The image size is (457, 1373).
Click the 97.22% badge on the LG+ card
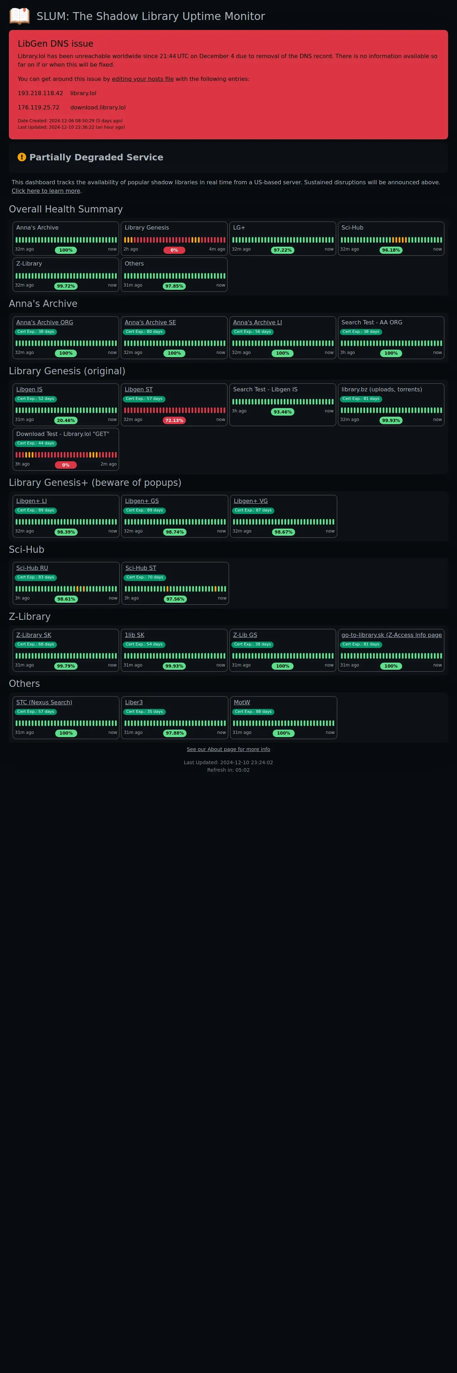[x=283, y=250]
